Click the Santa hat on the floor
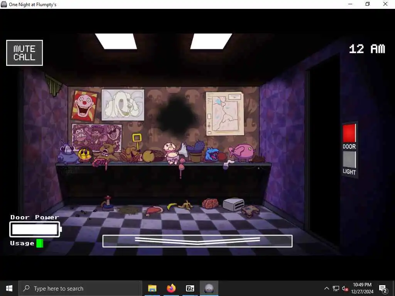 point(154,211)
